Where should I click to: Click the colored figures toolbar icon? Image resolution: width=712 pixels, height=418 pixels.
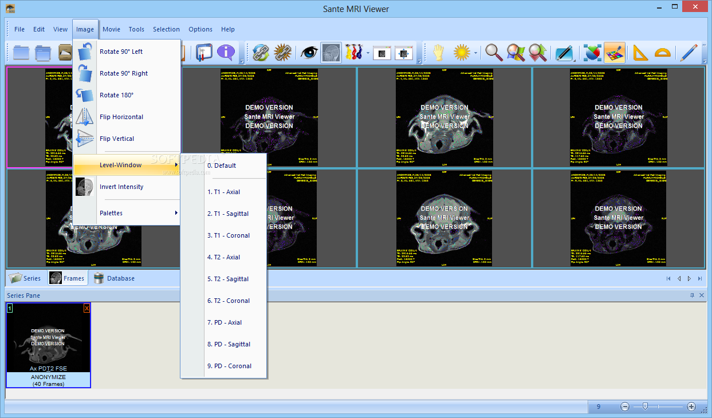354,53
